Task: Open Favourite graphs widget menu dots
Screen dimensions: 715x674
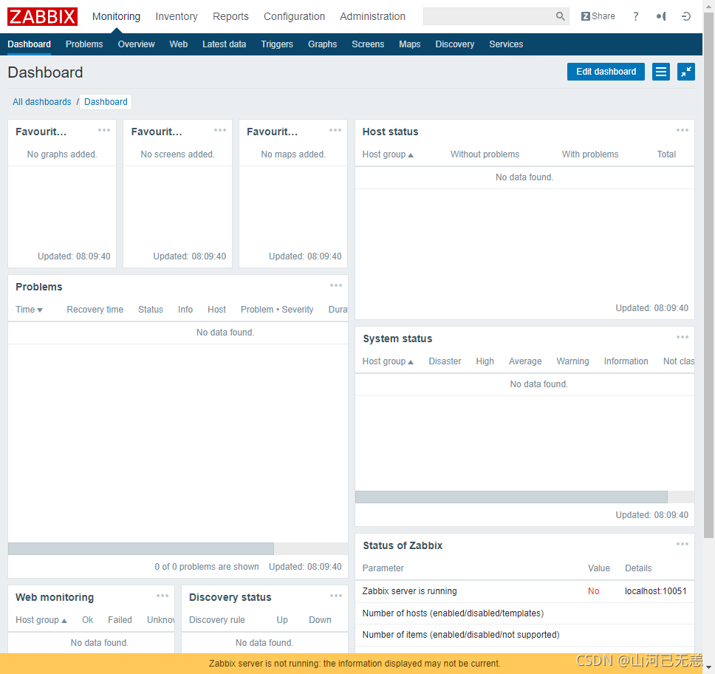Action: pos(104,130)
